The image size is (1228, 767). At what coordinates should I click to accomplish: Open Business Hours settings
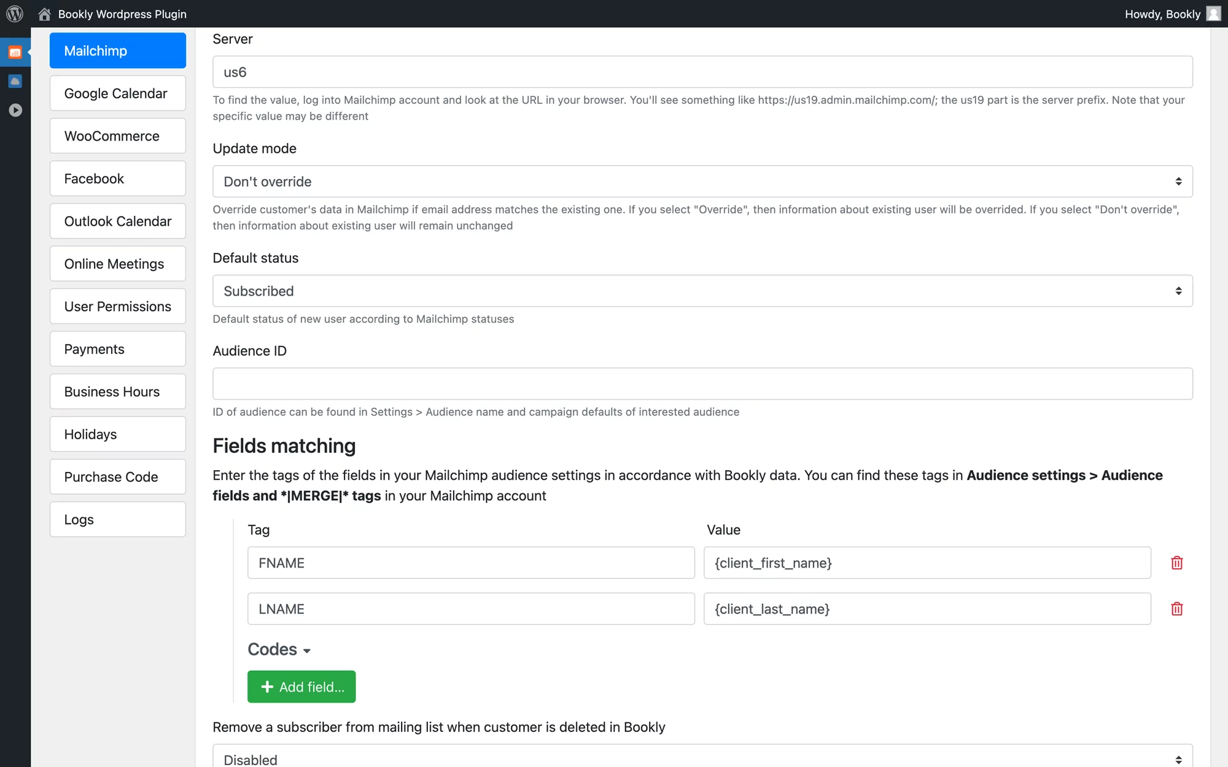(118, 391)
